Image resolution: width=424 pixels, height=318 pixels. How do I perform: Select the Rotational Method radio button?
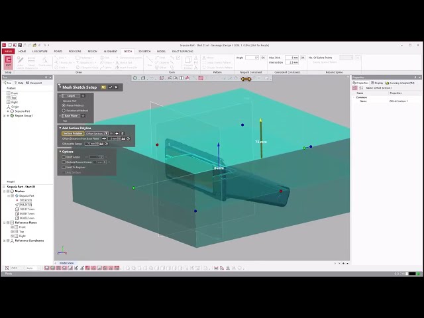[x=64, y=111]
